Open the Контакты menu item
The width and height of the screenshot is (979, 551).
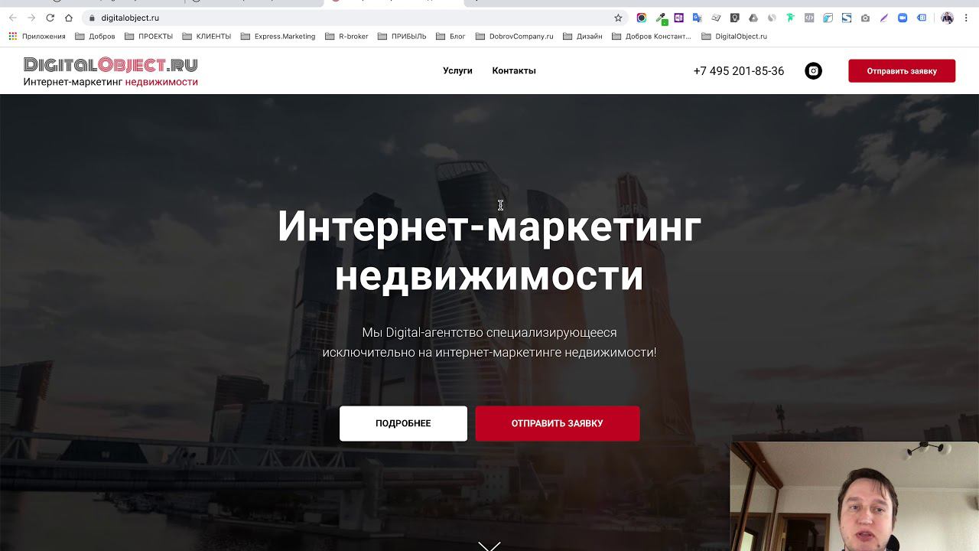tap(514, 70)
